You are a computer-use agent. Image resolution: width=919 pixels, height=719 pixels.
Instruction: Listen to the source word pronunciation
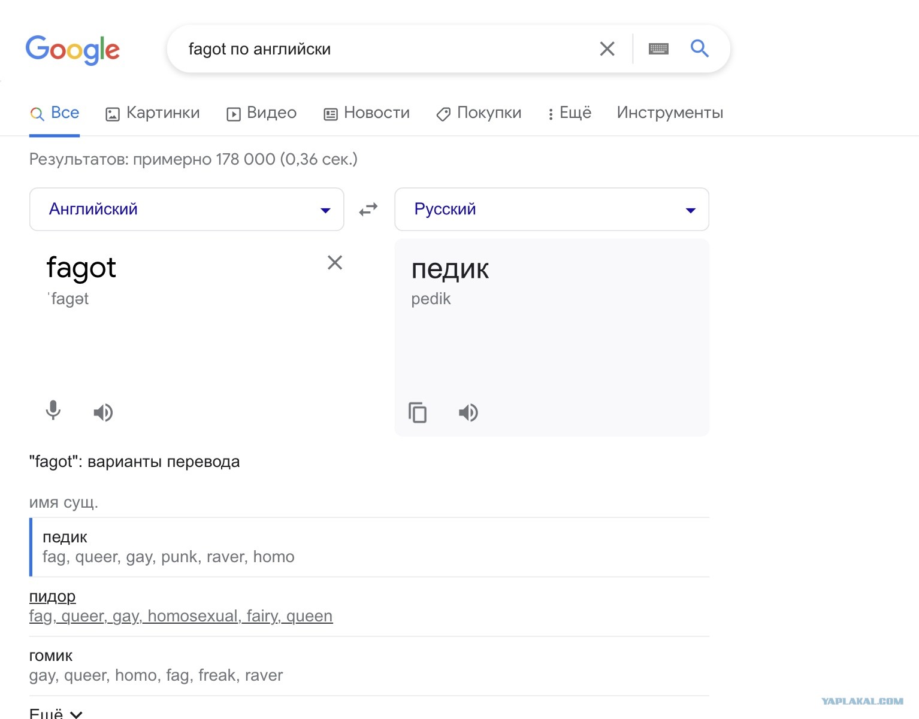coord(103,412)
